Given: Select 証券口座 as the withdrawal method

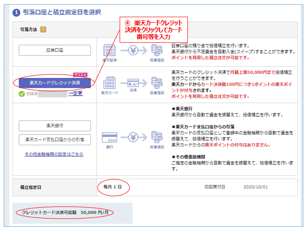Looking at the screenshot, I should [x=55, y=50].
